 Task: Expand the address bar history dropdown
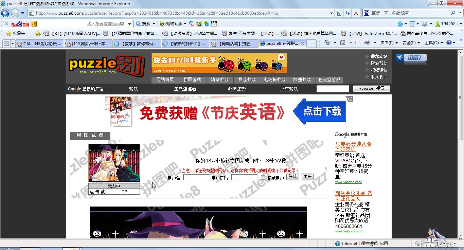coord(332,13)
